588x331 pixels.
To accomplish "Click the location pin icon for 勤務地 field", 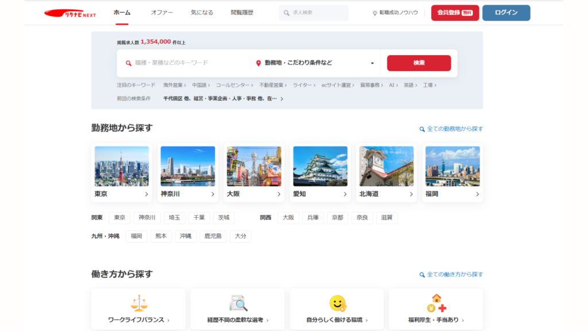I will (x=258, y=63).
